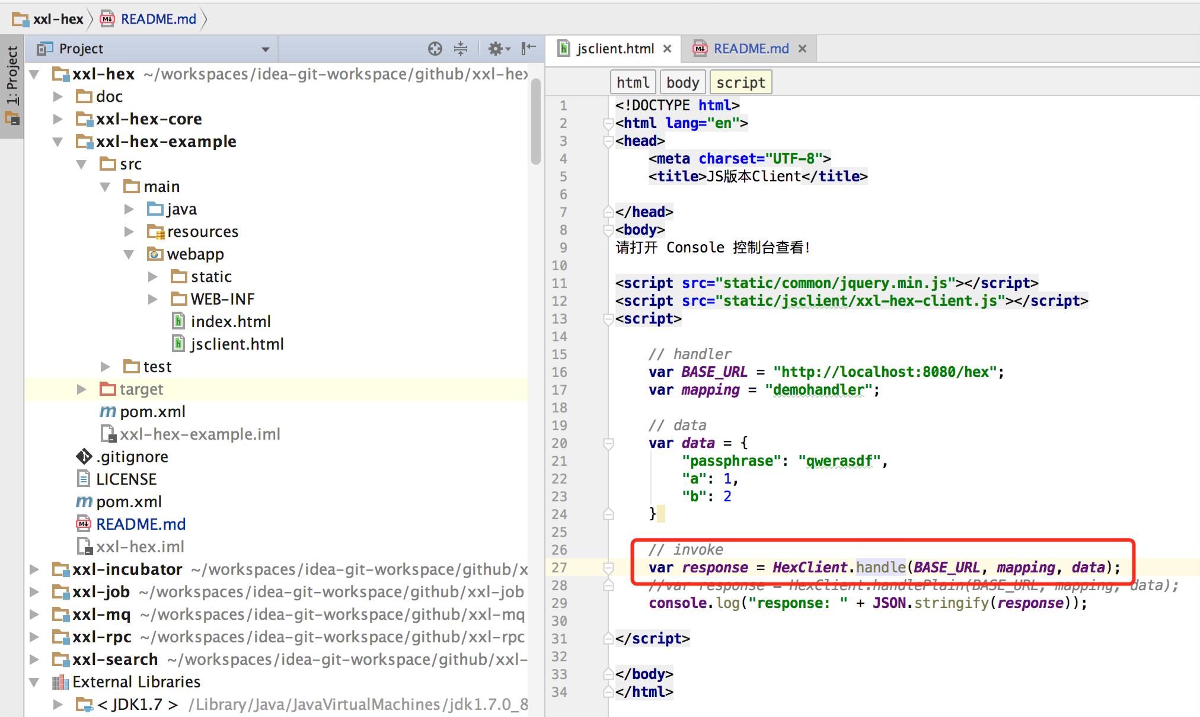Viewport: 1200px width, 717px height.
Task: Collapse the External Libraries node
Action: point(34,682)
